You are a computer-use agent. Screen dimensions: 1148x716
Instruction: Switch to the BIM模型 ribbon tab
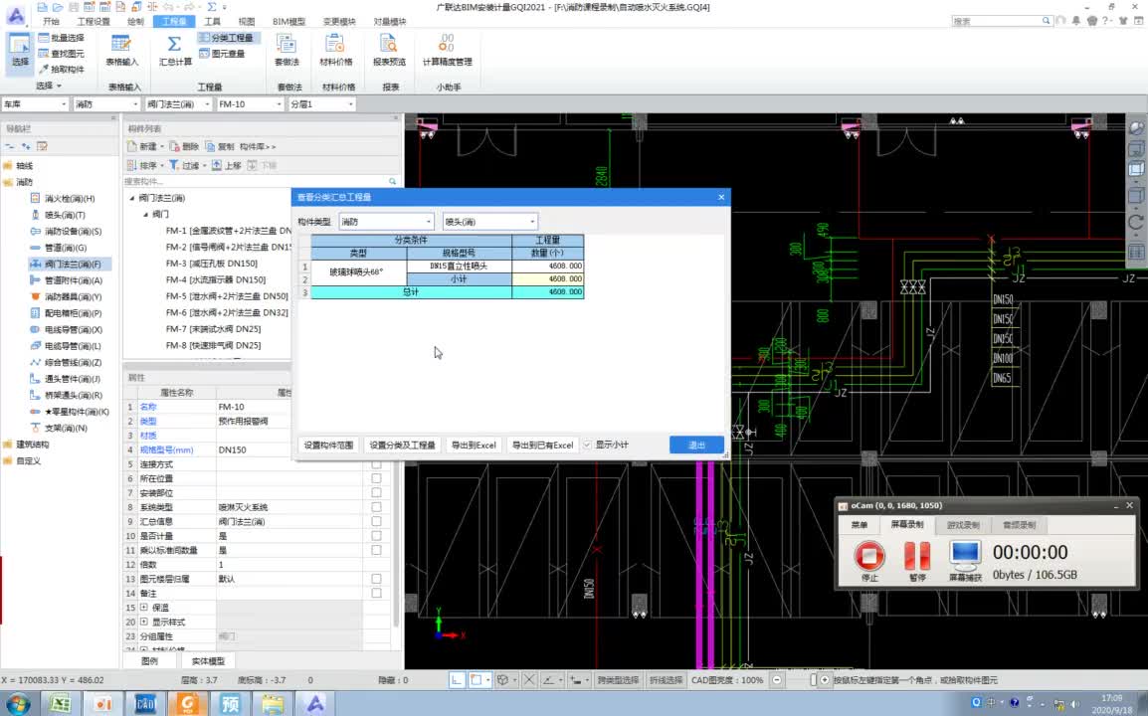[x=288, y=21]
